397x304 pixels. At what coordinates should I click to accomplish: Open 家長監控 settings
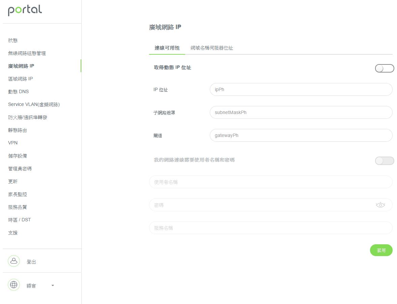(x=18, y=194)
